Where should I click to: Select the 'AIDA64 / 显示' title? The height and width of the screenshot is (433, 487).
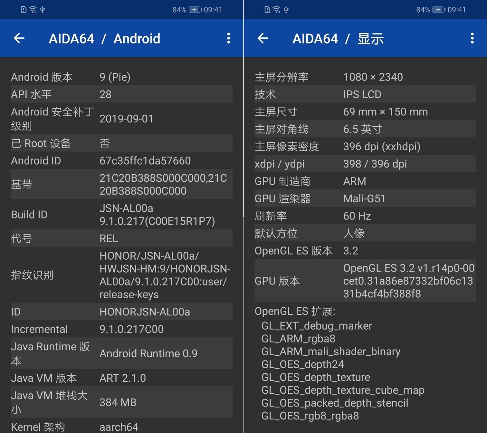tap(338, 39)
